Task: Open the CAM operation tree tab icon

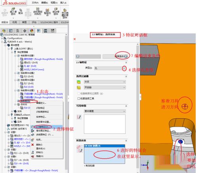Action: point(46,30)
